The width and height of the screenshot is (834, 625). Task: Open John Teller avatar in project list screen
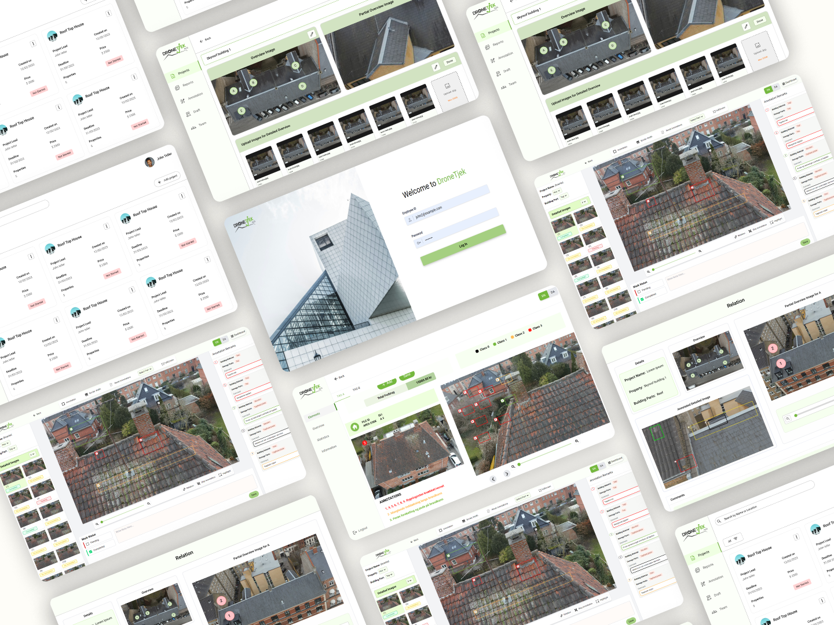pyautogui.click(x=149, y=162)
